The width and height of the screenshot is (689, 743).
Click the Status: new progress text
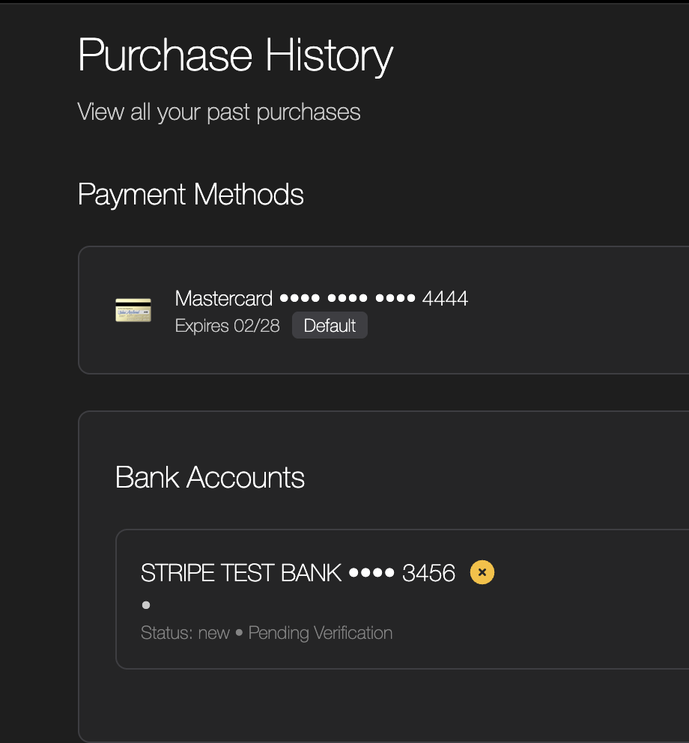pyautogui.click(x=184, y=633)
